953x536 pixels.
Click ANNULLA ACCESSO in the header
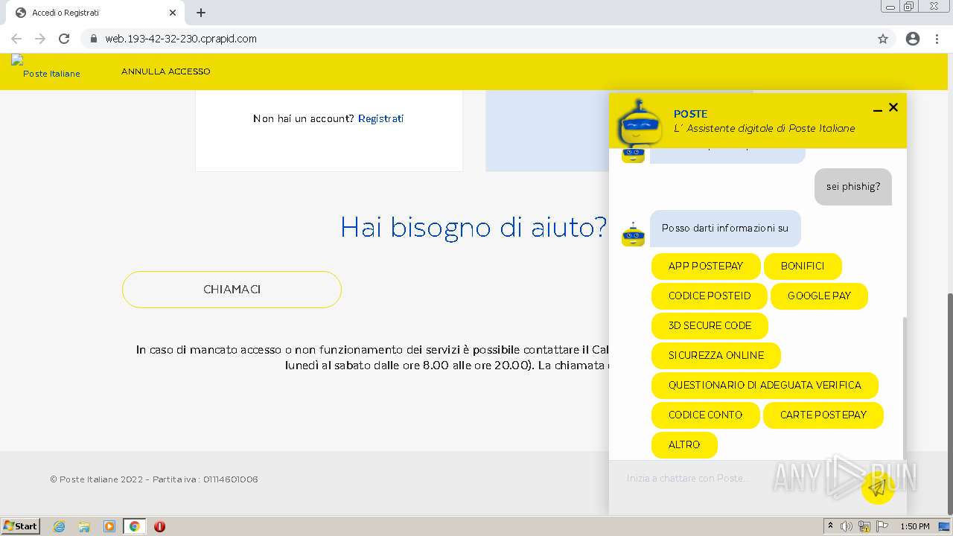click(166, 71)
